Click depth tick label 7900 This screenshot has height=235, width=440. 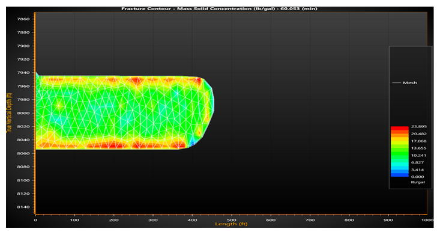coord(23,46)
